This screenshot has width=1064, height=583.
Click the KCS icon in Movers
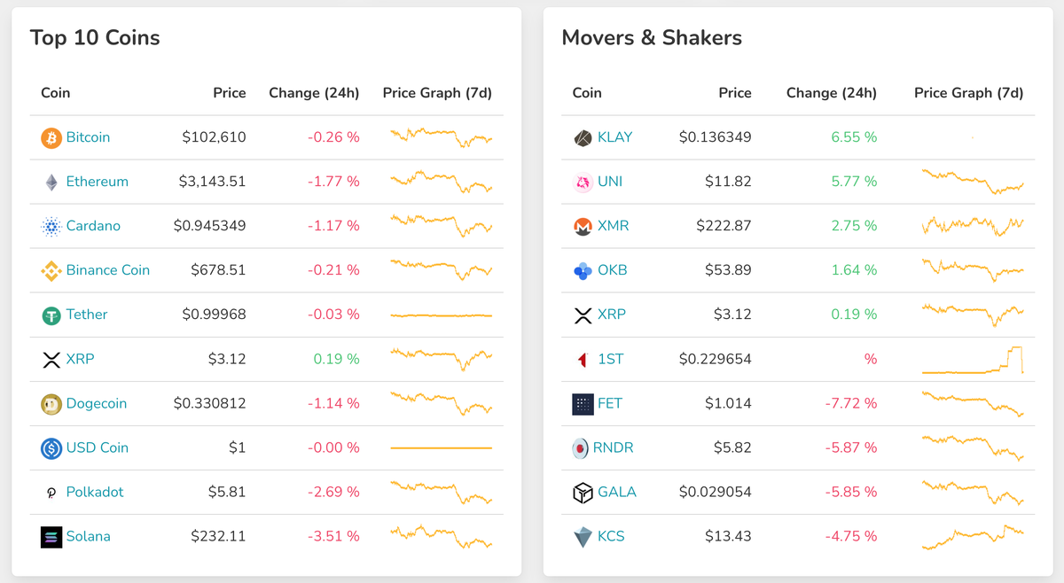(583, 537)
